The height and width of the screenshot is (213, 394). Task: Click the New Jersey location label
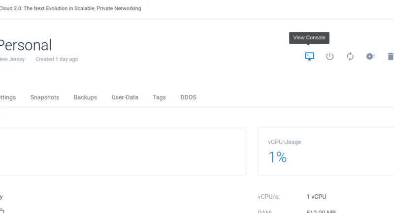click(x=12, y=59)
